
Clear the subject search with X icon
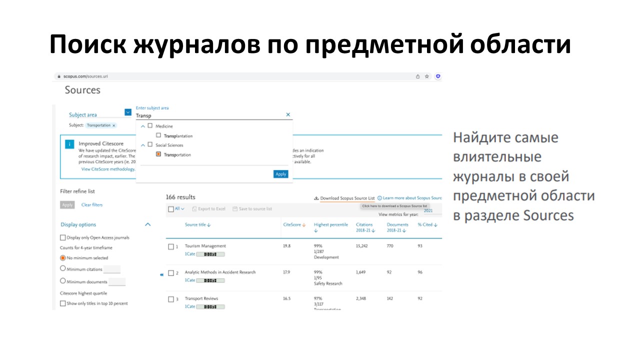tap(288, 115)
